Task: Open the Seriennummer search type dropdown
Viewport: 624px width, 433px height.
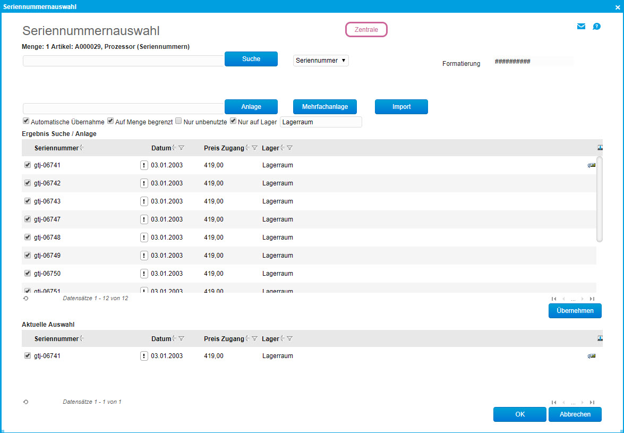Action: point(321,61)
